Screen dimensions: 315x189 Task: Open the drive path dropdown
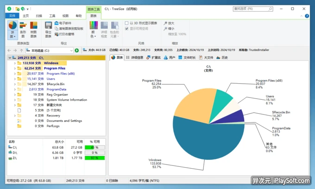coord(71,50)
